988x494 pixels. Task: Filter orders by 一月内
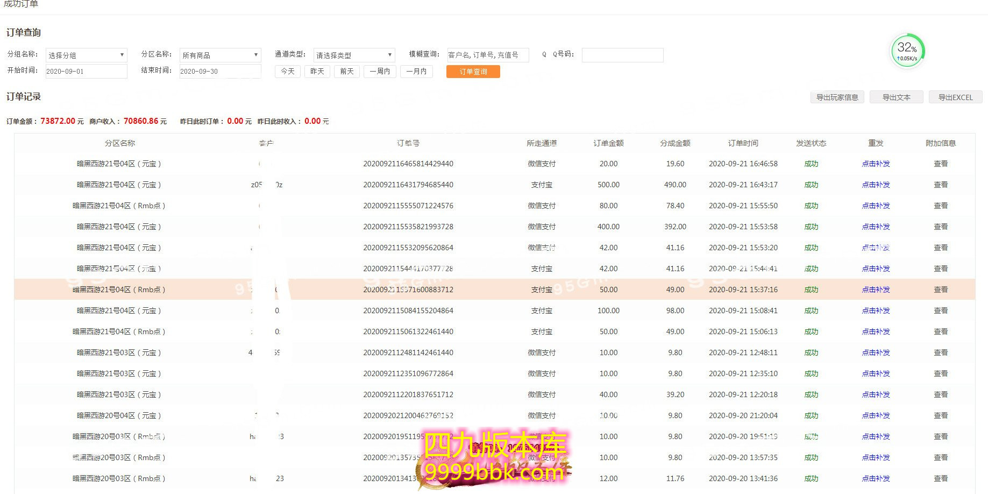pos(416,71)
